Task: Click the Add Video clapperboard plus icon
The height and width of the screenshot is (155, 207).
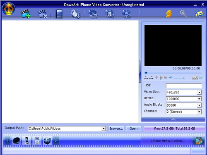Action: 26,14
